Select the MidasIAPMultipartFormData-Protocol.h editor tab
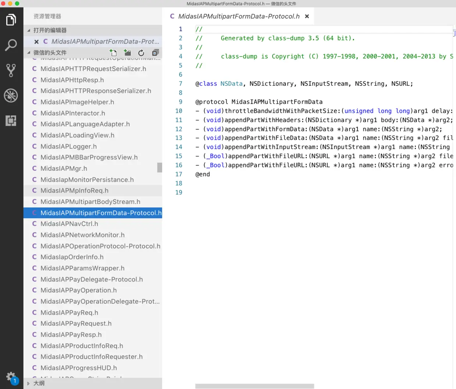The image size is (456, 389). [239, 16]
